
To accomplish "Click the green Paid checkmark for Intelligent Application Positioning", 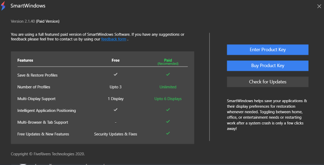I will tap(168, 110).
